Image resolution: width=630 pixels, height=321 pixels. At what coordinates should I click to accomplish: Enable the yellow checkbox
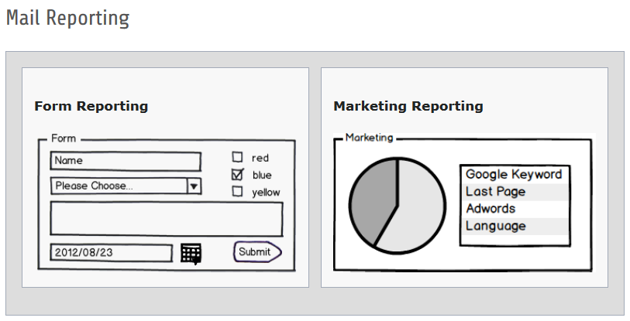(238, 191)
